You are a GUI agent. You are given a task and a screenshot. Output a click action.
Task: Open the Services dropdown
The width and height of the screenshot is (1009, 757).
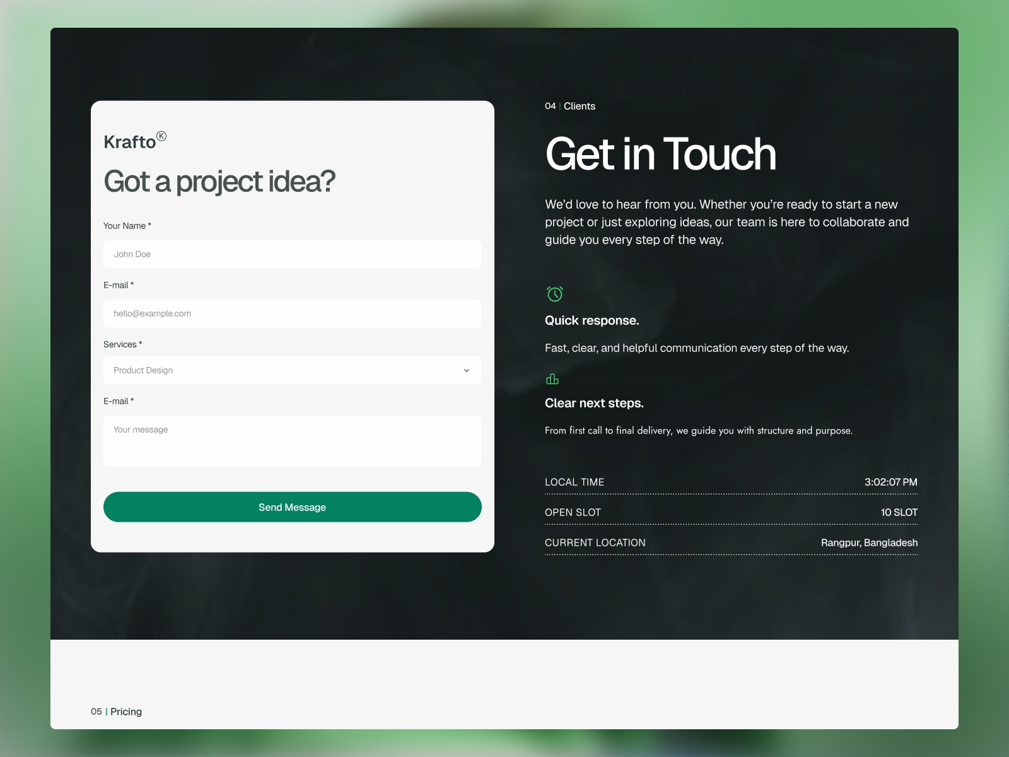pos(292,370)
